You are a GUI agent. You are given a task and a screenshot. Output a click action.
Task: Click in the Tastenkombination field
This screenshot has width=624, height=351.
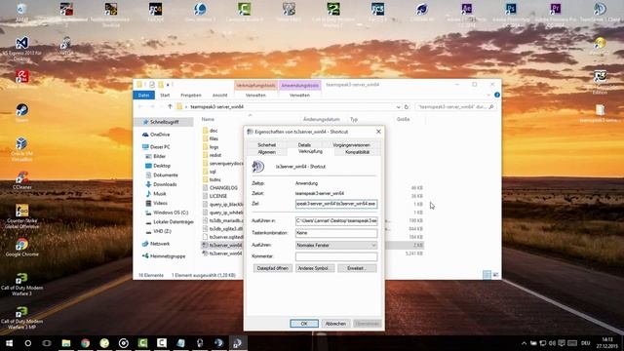pos(336,233)
